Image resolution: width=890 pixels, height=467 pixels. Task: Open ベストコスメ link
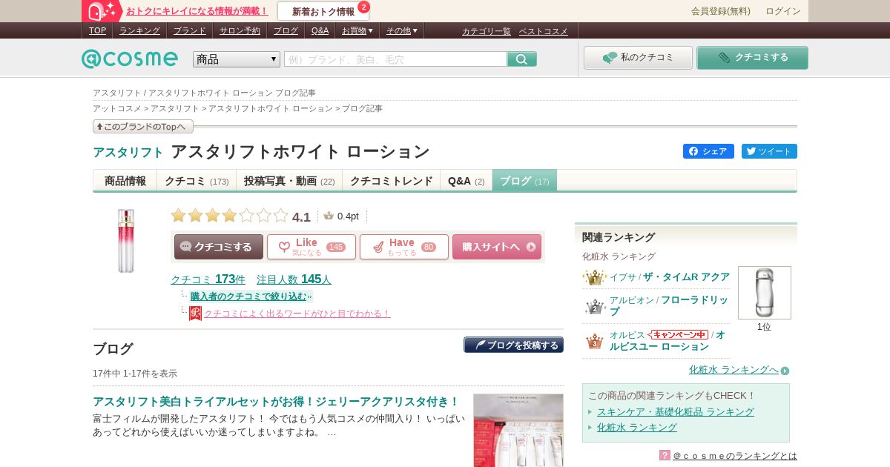(543, 31)
